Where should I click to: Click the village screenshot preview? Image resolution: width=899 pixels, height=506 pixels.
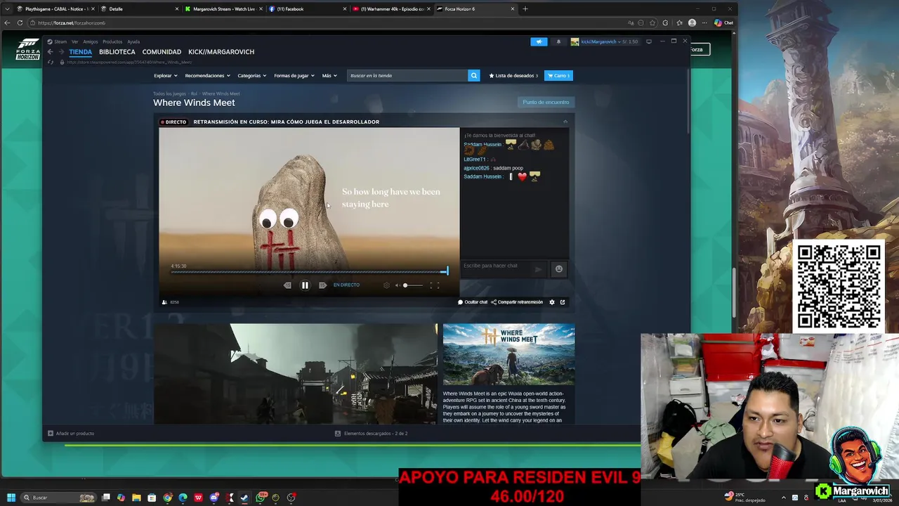[295, 374]
